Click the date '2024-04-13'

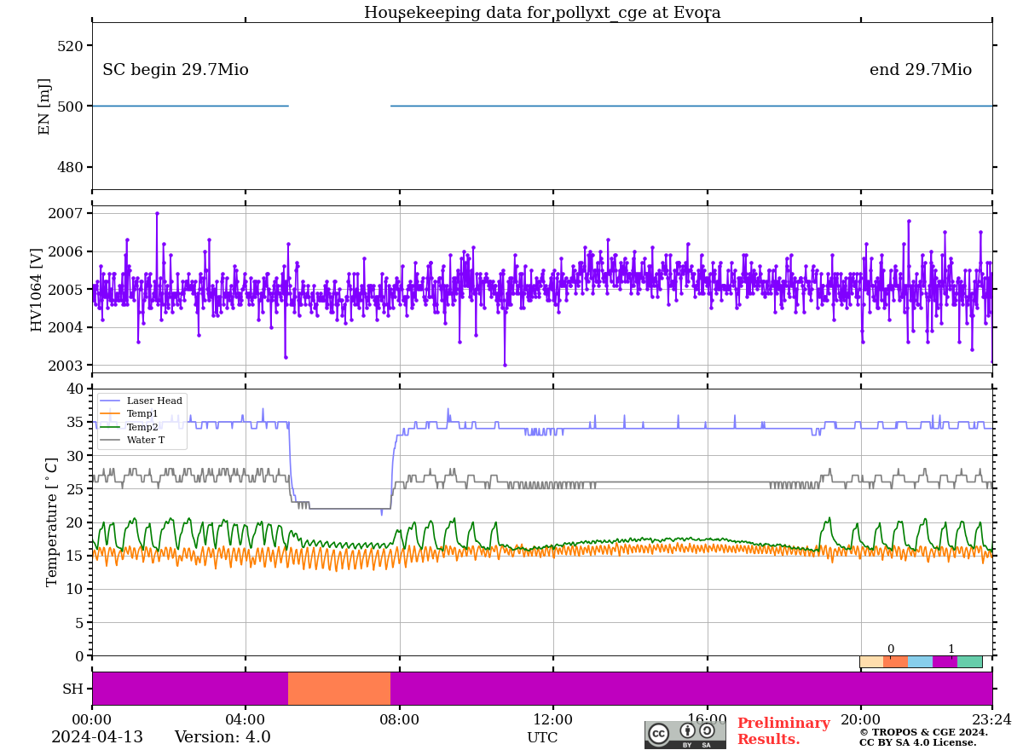[x=97, y=737]
